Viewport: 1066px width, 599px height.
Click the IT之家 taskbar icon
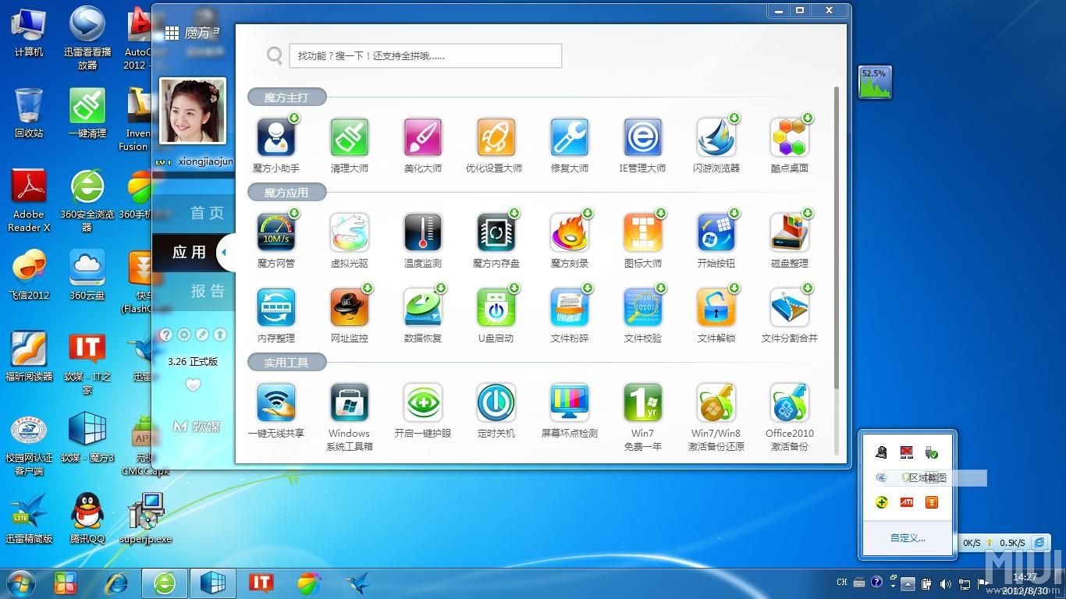[261, 583]
